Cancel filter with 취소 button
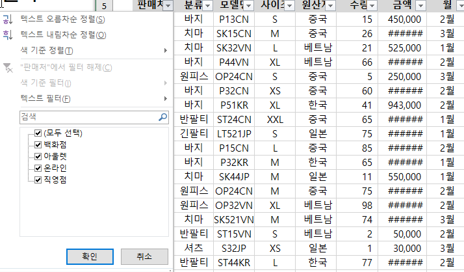This screenshot has height=272, width=464. (144, 256)
